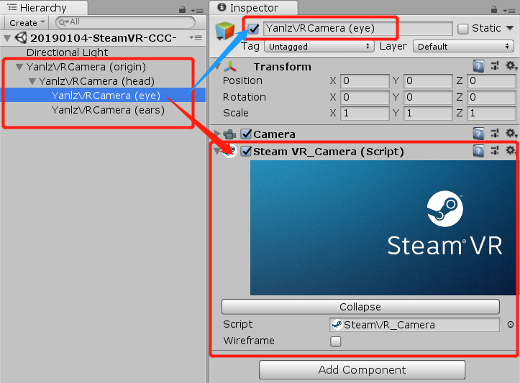Viewport: 520px width, 383px height.
Task: Collapse YanlzVRCamera (head) node
Action: click(x=32, y=81)
